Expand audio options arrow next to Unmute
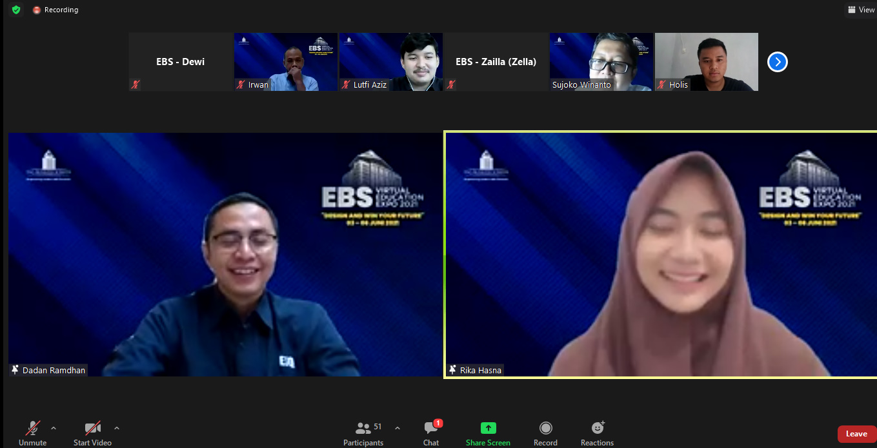 pyautogui.click(x=54, y=427)
